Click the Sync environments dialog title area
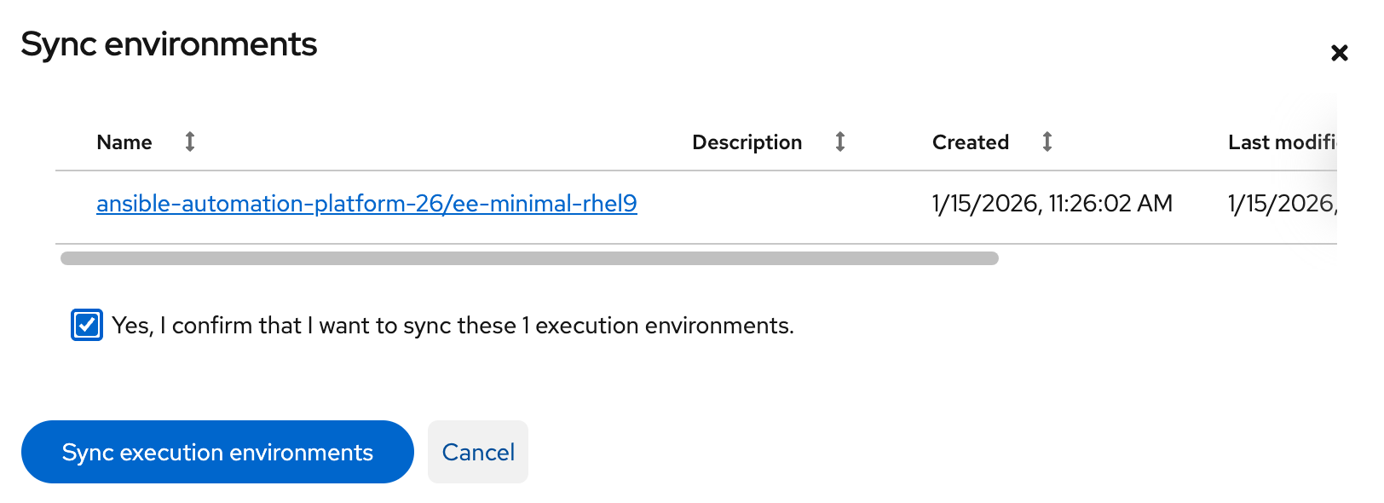1384x503 pixels. [x=170, y=44]
